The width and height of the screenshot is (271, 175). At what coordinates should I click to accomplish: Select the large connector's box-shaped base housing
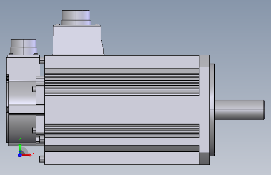78,40
